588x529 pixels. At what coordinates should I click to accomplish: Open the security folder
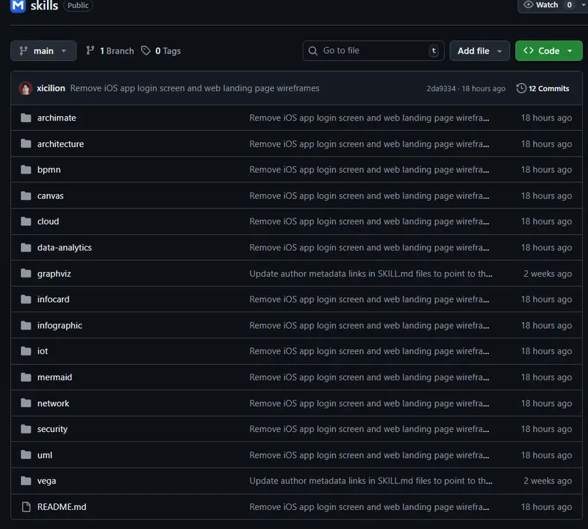click(x=52, y=429)
